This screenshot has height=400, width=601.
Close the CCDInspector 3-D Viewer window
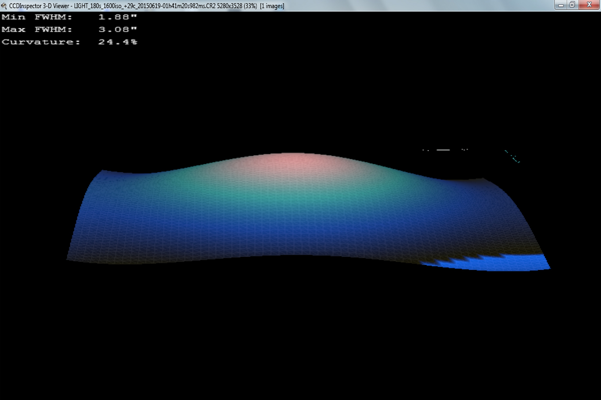(589, 4)
